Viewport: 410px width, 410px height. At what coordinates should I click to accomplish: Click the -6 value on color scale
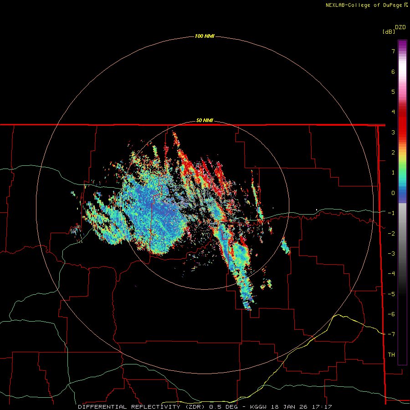pos(391,314)
